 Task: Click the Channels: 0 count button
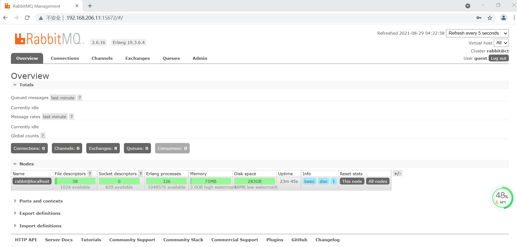(x=67, y=148)
